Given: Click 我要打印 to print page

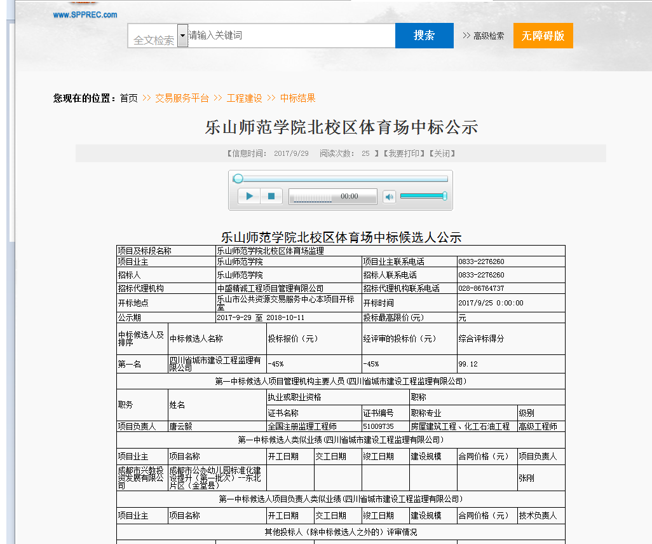Looking at the screenshot, I should [404, 153].
